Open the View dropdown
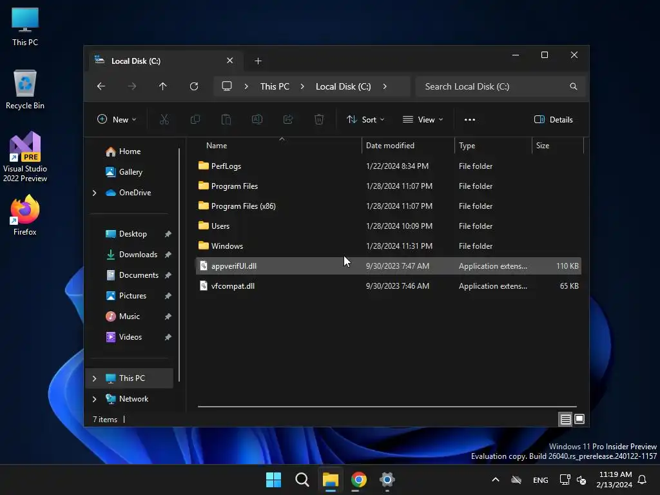660x495 pixels. [423, 119]
